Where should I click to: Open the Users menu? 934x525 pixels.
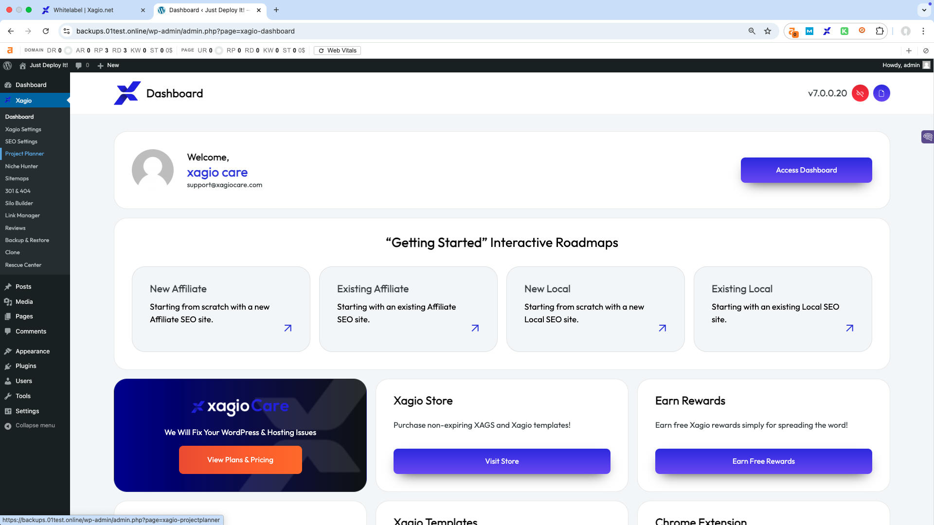(x=24, y=381)
